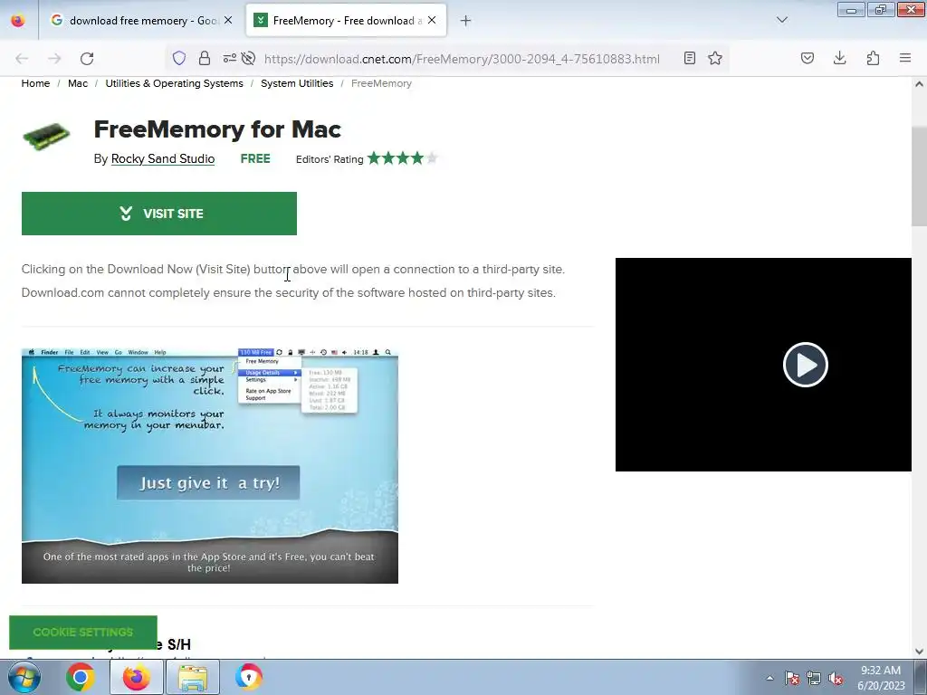Toggle reader view
The height and width of the screenshot is (695, 927).
(x=689, y=58)
